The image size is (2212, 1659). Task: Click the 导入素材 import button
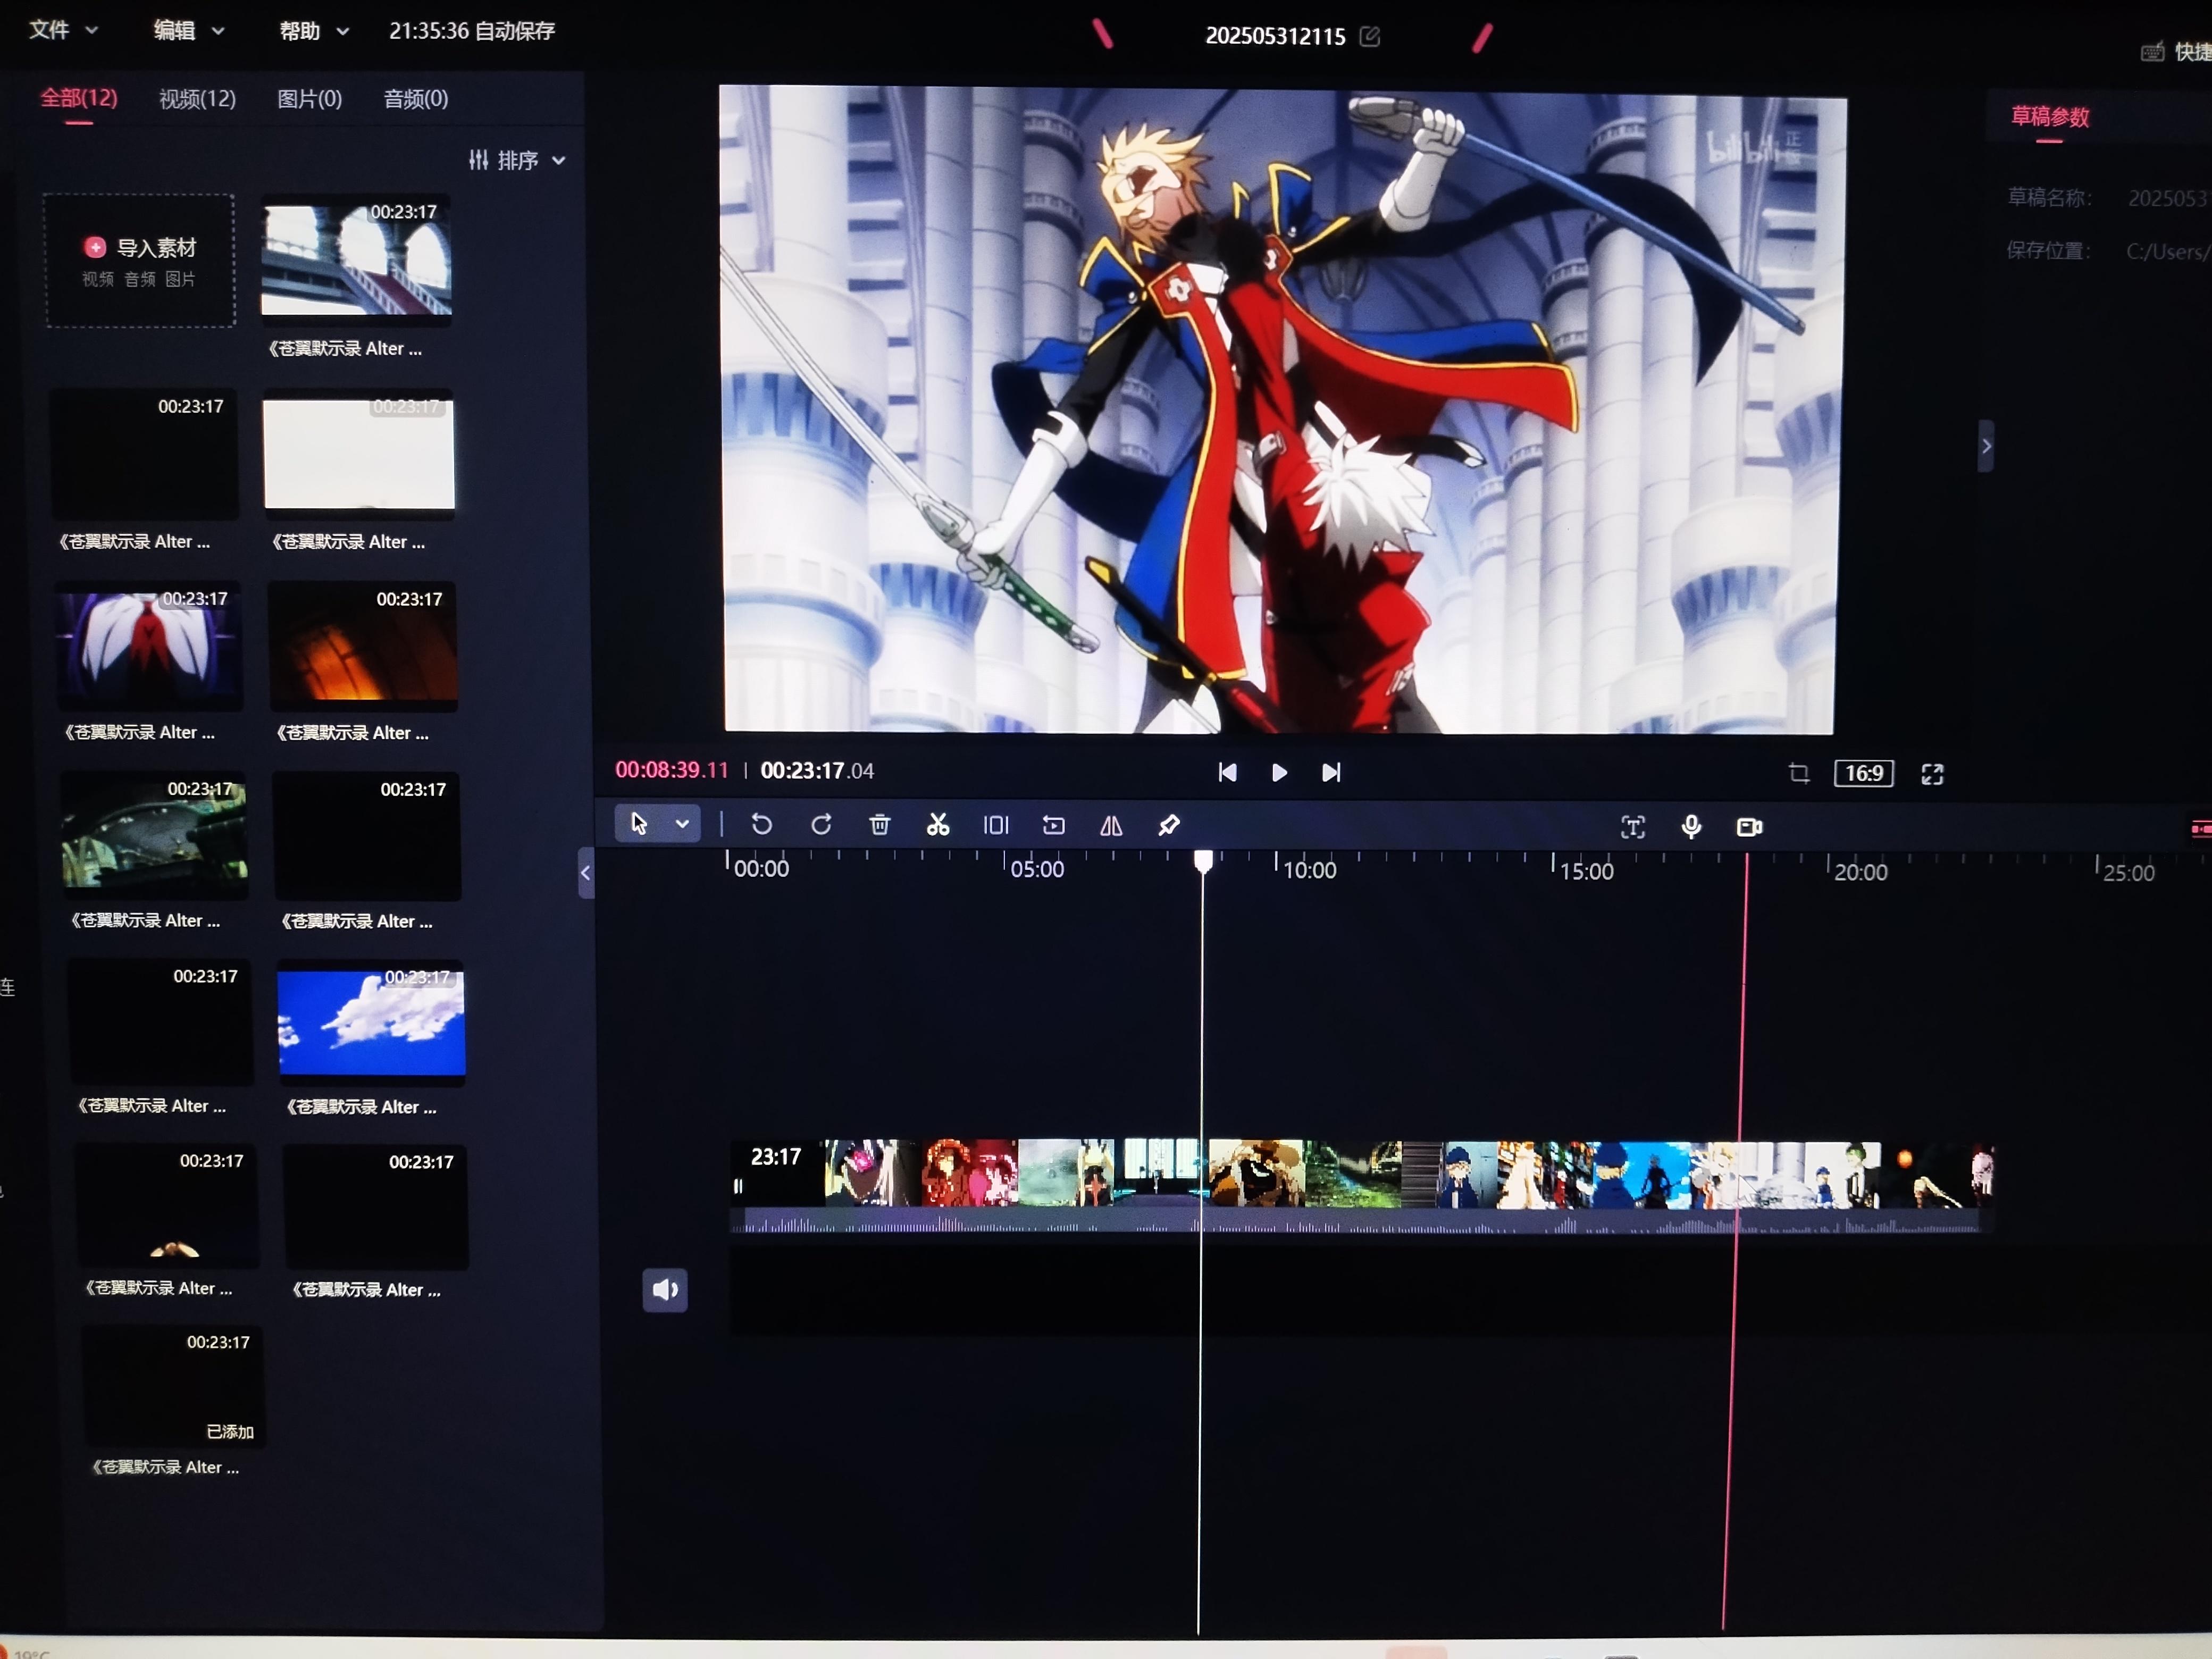[x=140, y=260]
